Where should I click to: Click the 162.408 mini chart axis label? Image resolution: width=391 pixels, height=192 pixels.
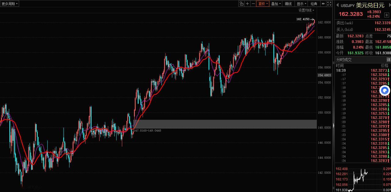[x=342, y=169]
